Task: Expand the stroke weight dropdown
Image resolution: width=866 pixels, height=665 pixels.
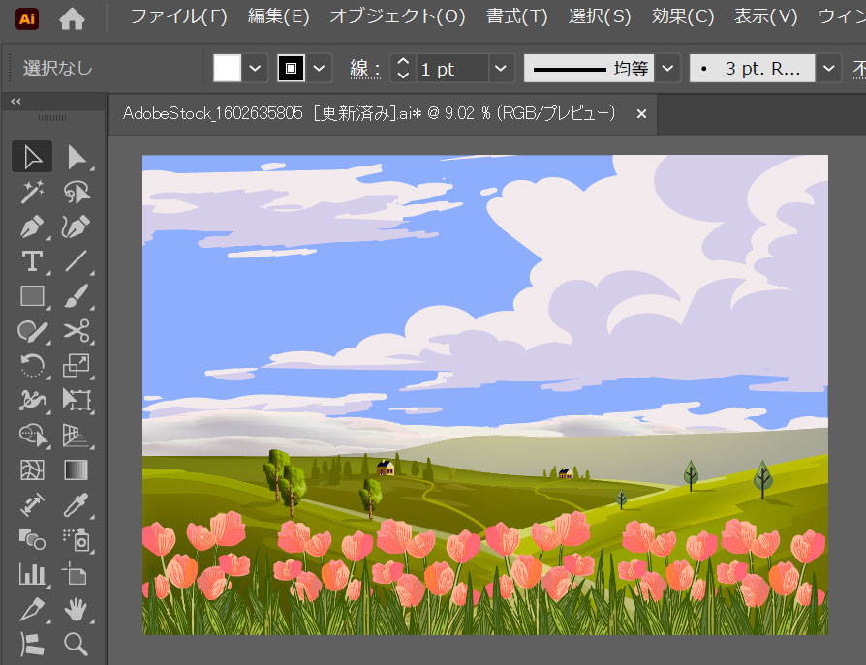Action: [x=501, y=68]
